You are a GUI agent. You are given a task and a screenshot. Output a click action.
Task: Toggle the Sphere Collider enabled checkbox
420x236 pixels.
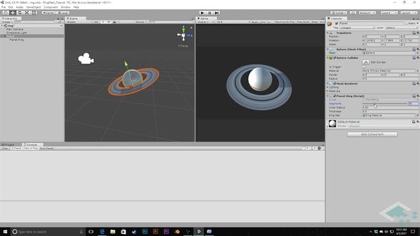tap(335, 58)
